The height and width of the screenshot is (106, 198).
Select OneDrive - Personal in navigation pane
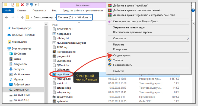pyautogui.click(x=23, y=35)
